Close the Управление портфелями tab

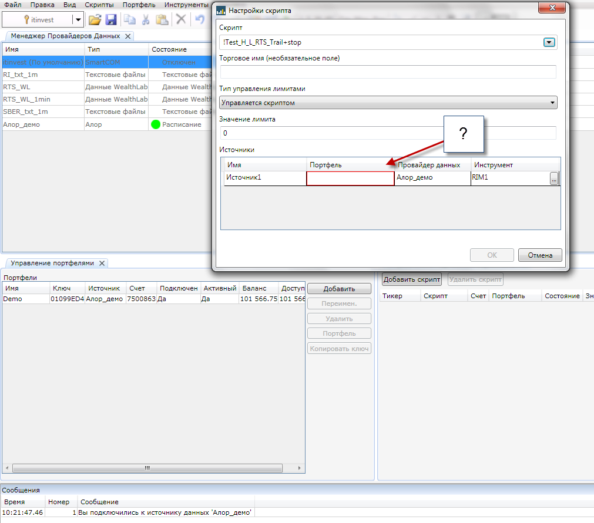[102, 264]
